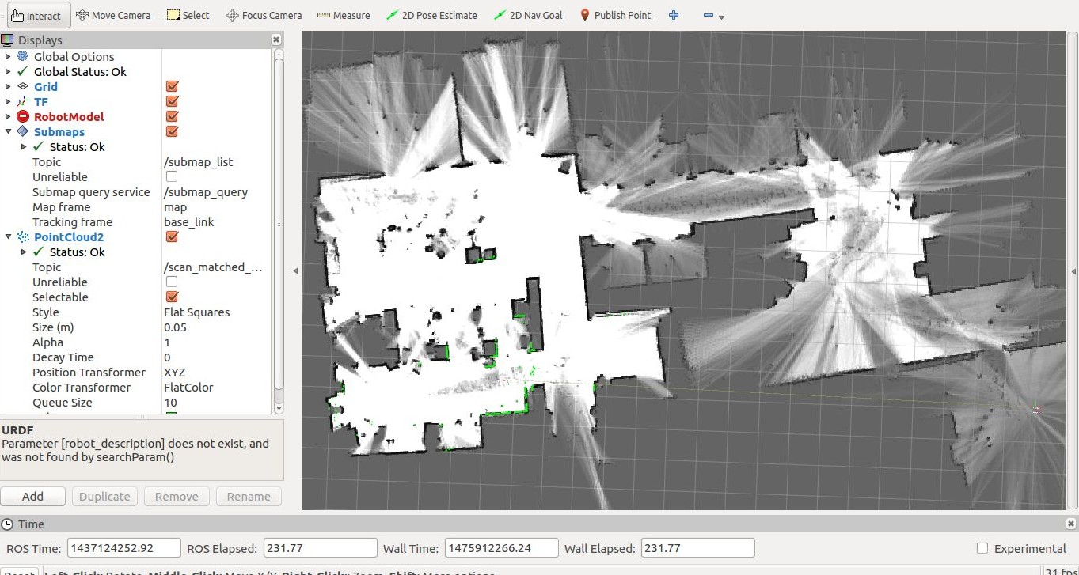
Task: Uncheck the Submaps display checkbox
Action: 172,131
